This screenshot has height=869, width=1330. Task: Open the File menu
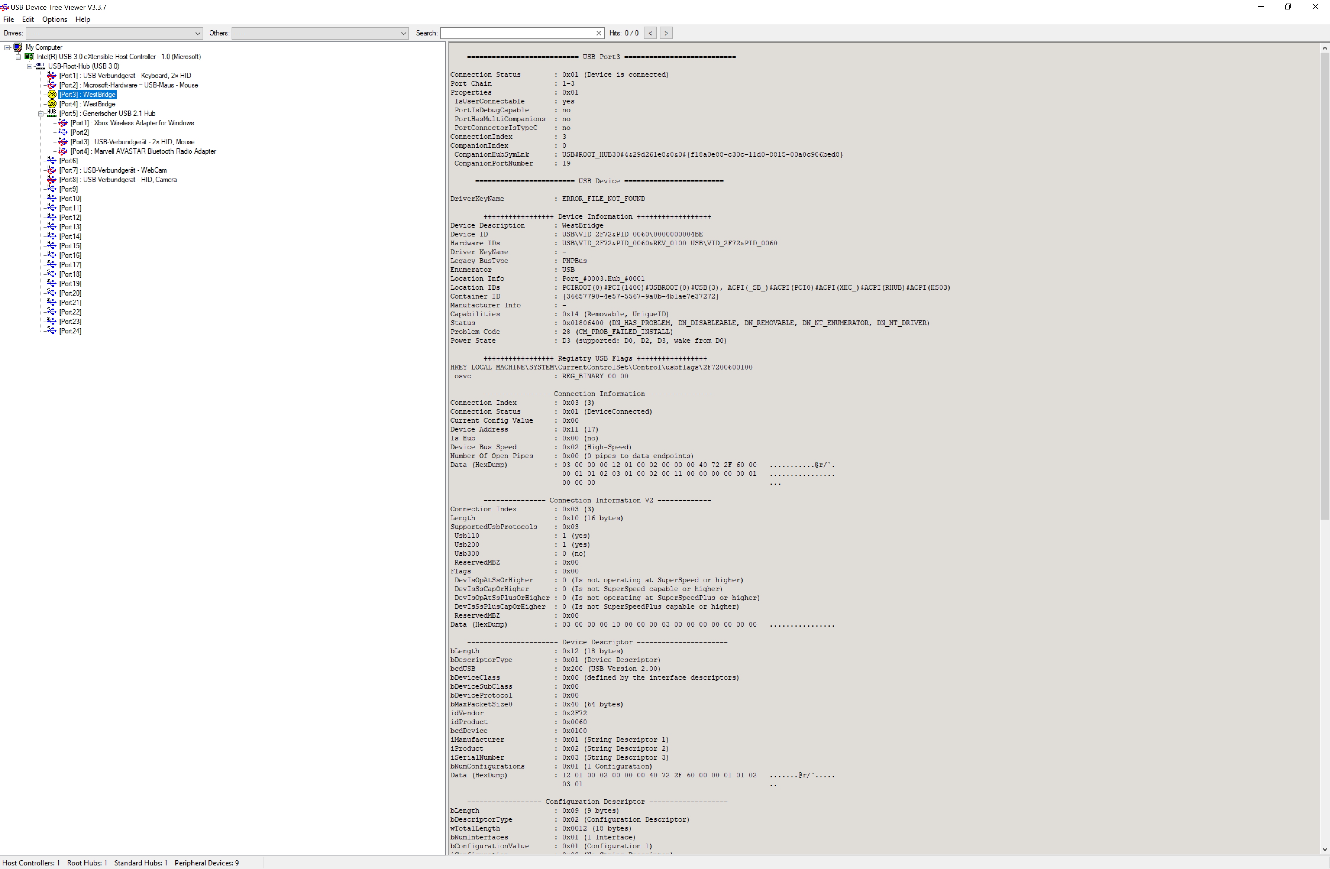(x=8, y=20)
